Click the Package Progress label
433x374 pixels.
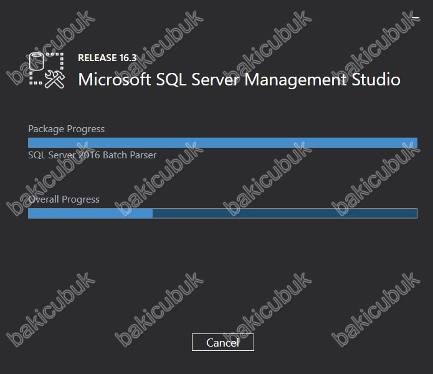coord(66,129)
